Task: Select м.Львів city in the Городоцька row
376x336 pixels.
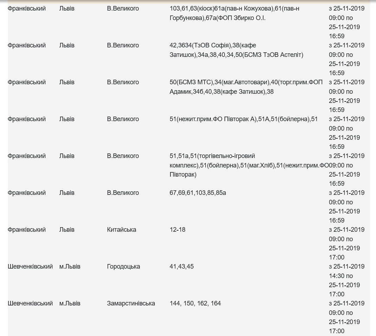Action: point(70,266)
